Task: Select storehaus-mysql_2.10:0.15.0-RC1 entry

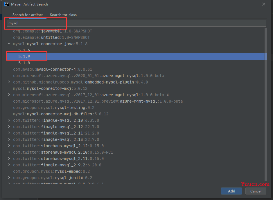Action: (x=63, y=152)
